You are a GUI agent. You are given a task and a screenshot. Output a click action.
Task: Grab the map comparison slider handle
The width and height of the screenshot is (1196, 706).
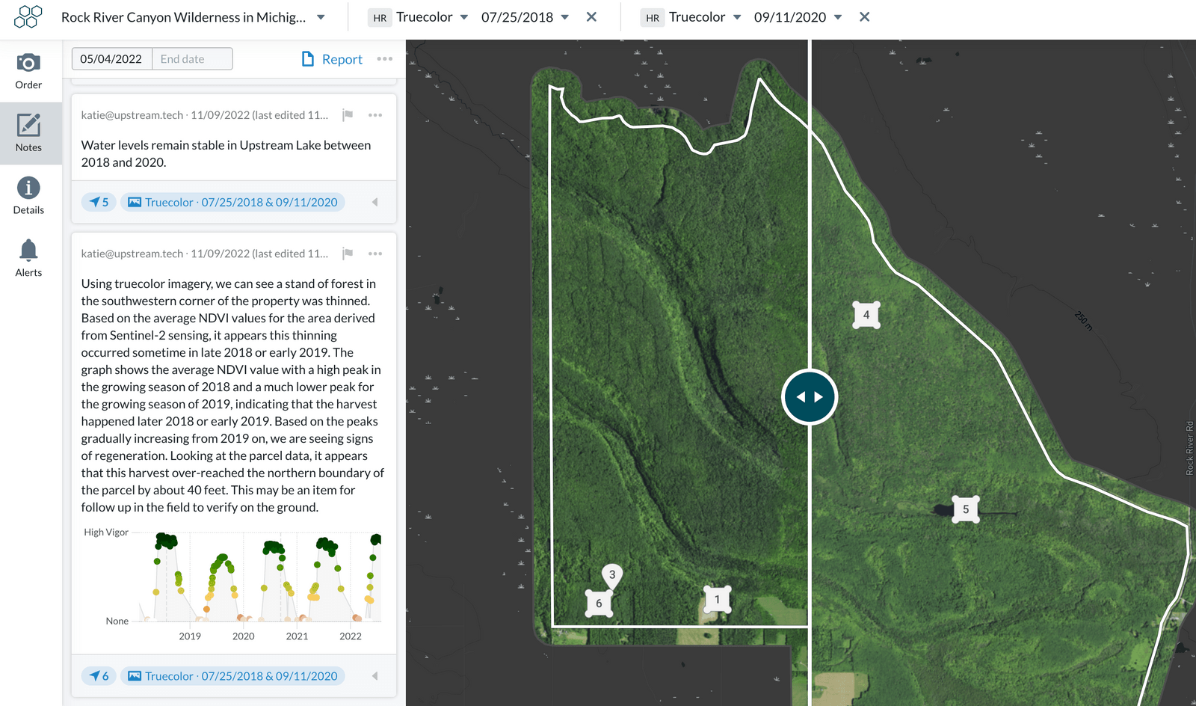(810, 397)
